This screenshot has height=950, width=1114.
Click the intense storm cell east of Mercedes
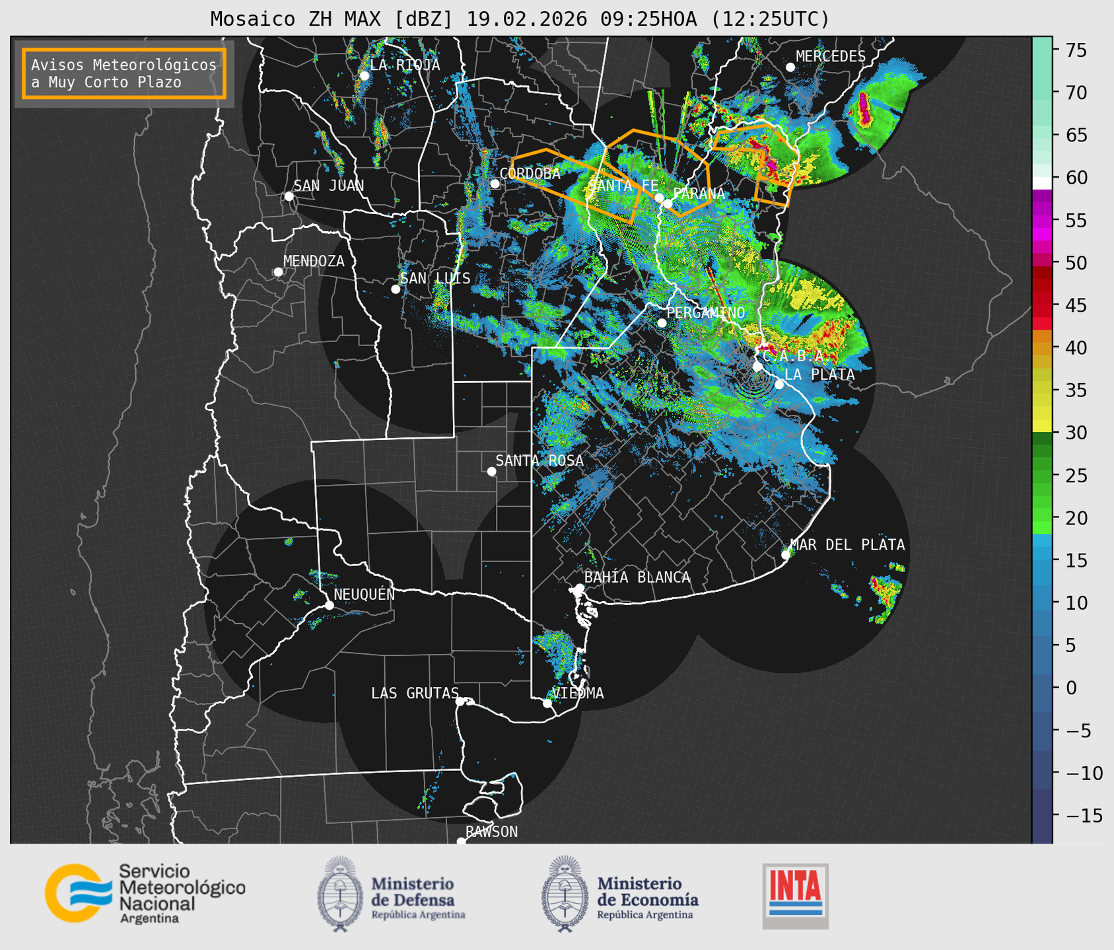864,109
